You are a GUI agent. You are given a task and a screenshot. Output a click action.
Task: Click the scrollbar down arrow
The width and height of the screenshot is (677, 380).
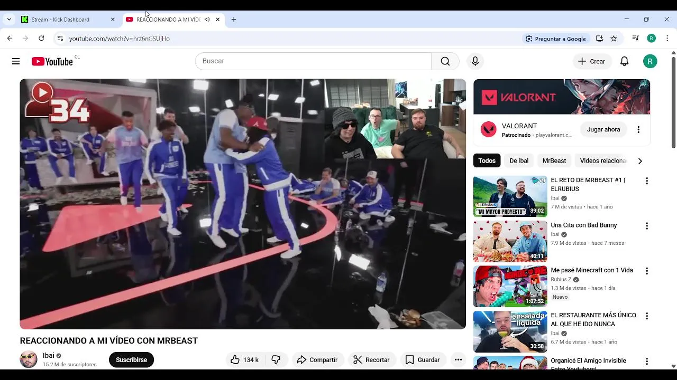point(673,366)
